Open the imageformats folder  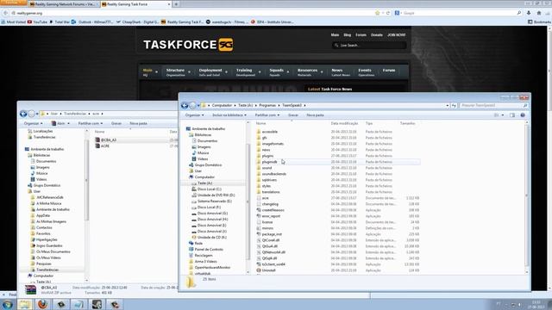point(273,144)
